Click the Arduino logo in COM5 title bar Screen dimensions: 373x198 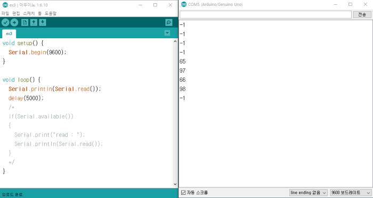click(184, 4)
